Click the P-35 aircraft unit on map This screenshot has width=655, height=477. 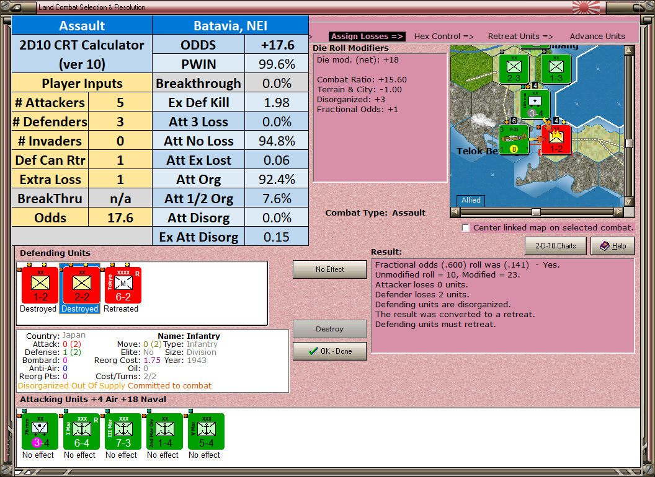click(x=514, y=139)
